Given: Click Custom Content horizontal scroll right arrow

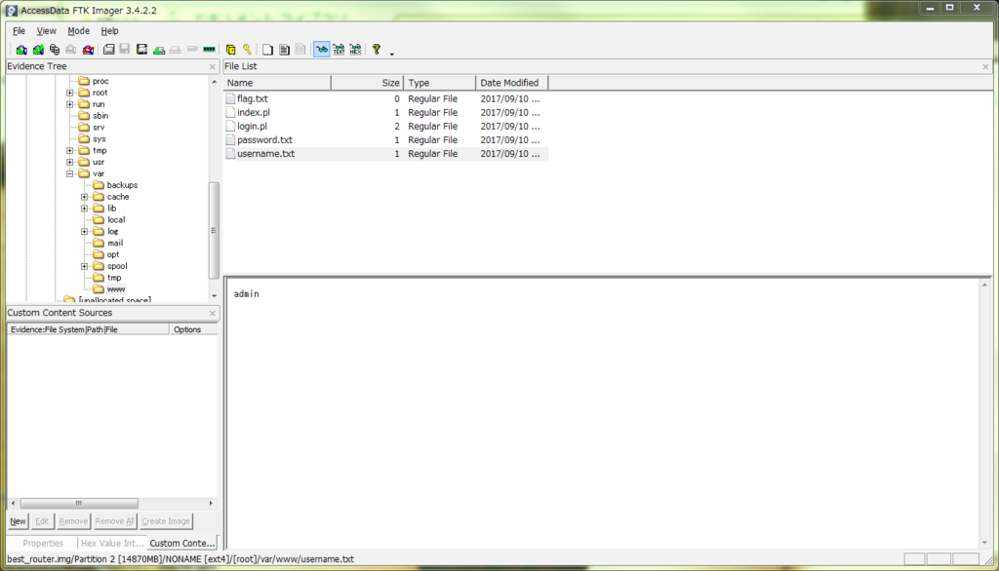Looking at the screenshot, I should pyautogui.click(x=211, y=504).
